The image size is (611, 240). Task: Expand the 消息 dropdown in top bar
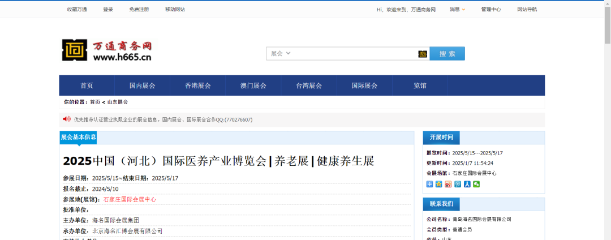[457, 9]
